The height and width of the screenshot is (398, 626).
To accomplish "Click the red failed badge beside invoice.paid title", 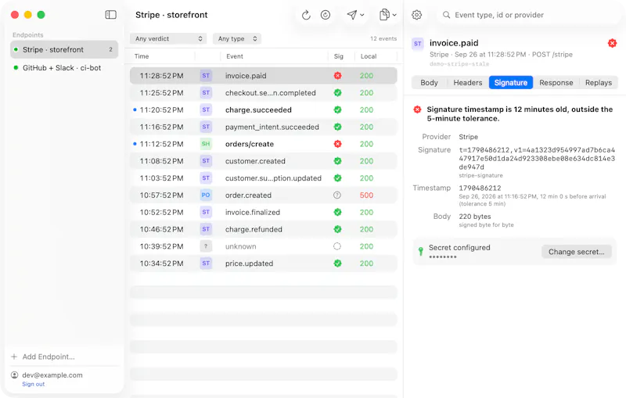I will coord(612,43).
